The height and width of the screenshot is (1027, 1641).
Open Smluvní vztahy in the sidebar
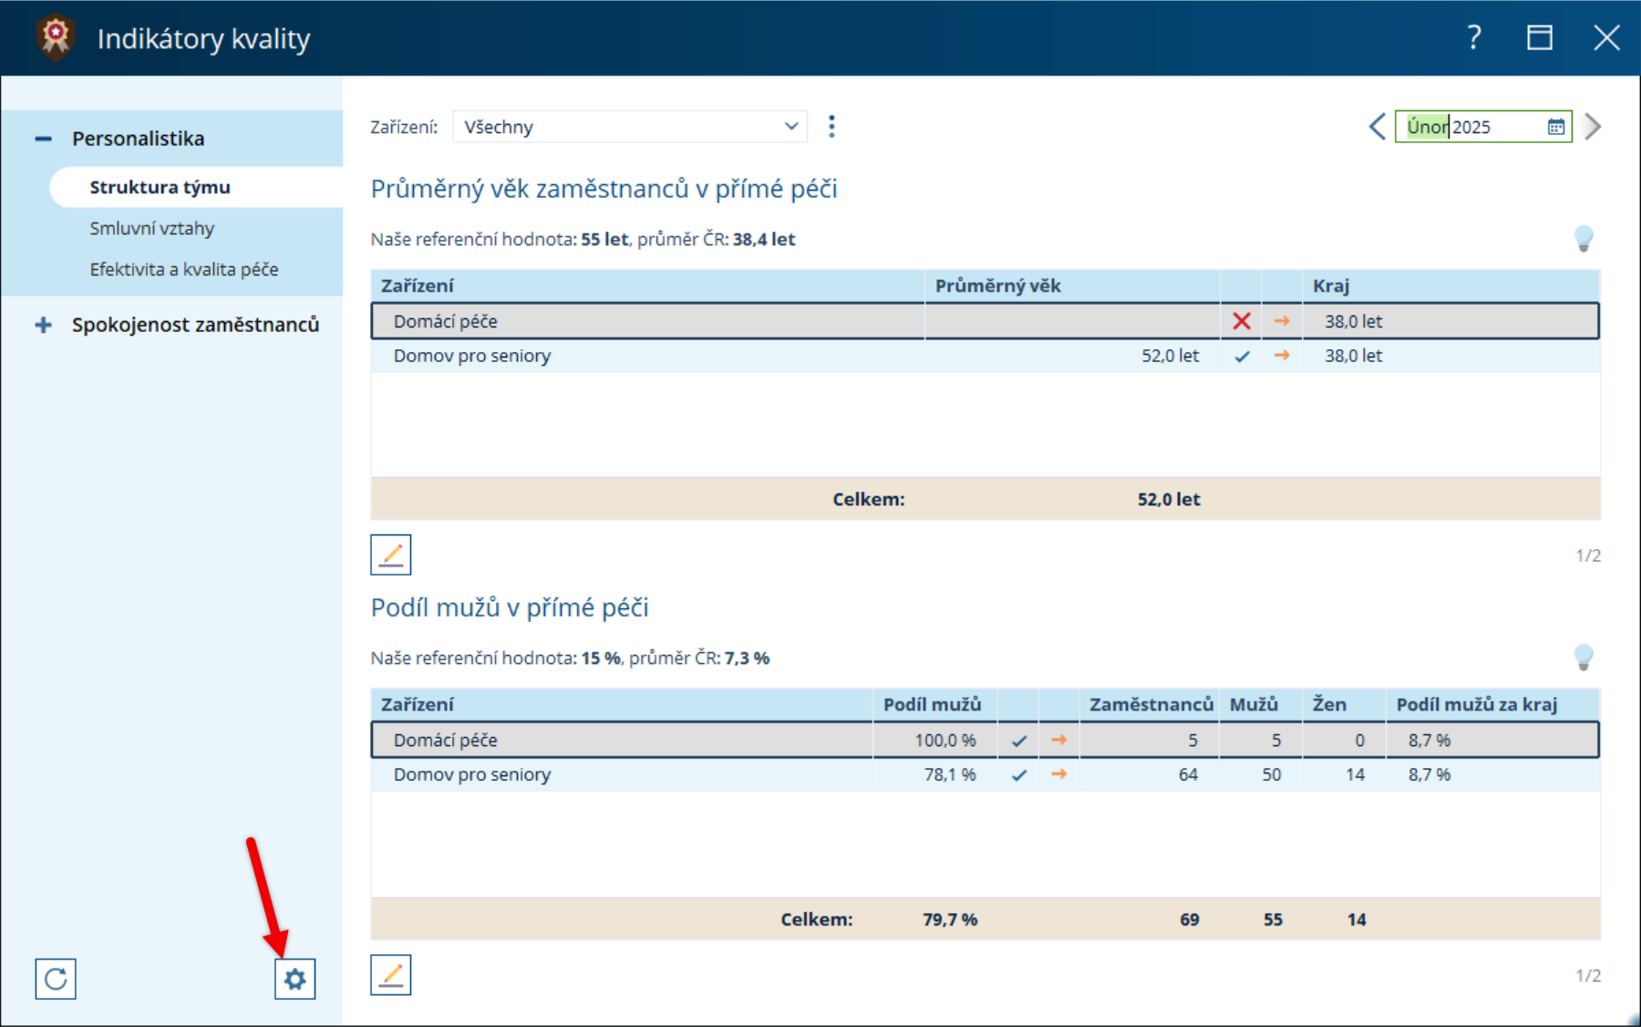pos(152,228)
